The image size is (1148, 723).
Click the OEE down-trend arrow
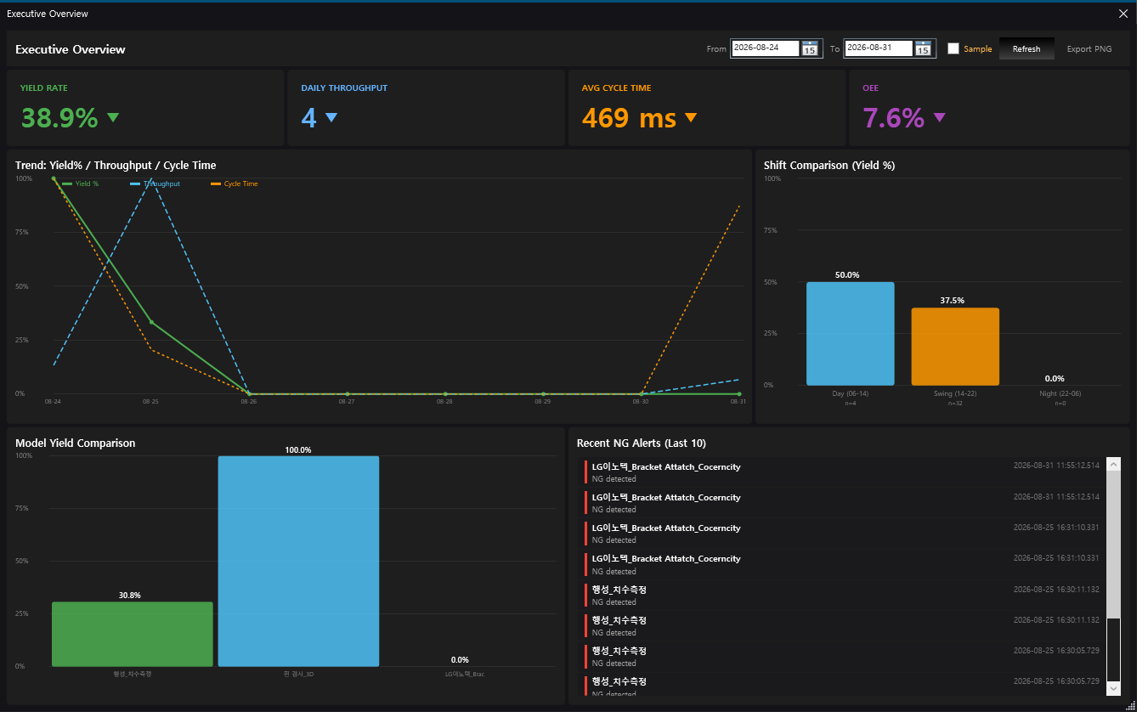(939, 117)
